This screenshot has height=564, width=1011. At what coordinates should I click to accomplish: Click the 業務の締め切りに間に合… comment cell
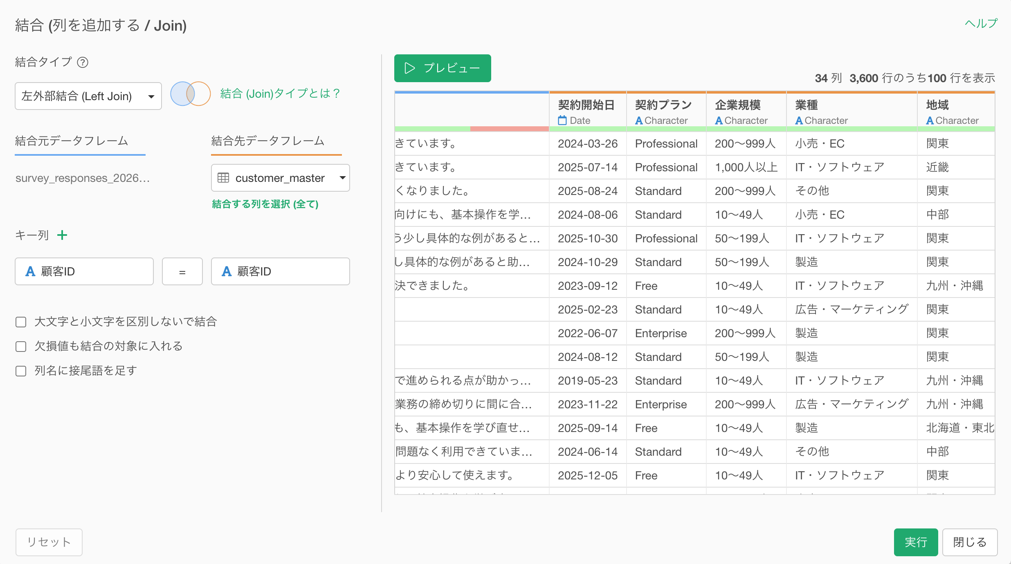pos(472,404)
